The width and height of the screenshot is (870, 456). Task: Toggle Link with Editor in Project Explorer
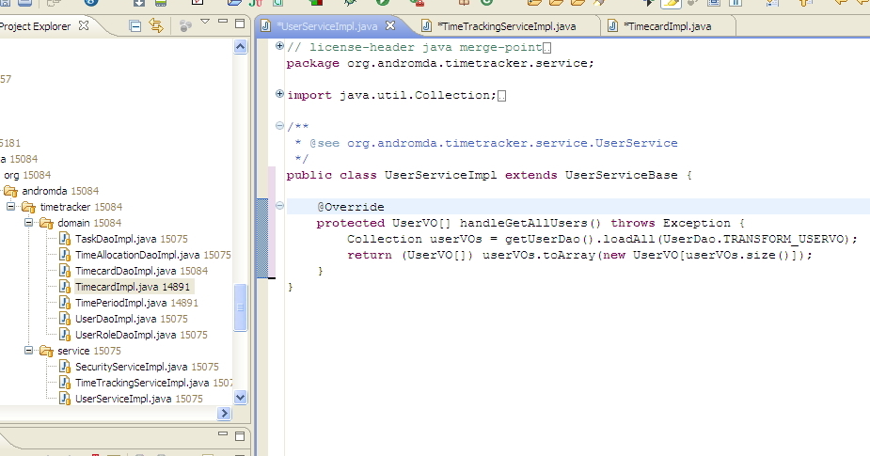[x=156, y=26]
